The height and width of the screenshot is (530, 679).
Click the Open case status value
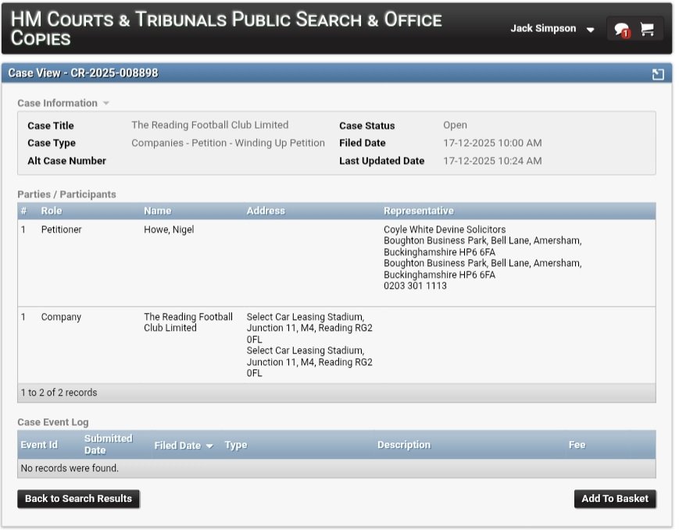point(455,125)
